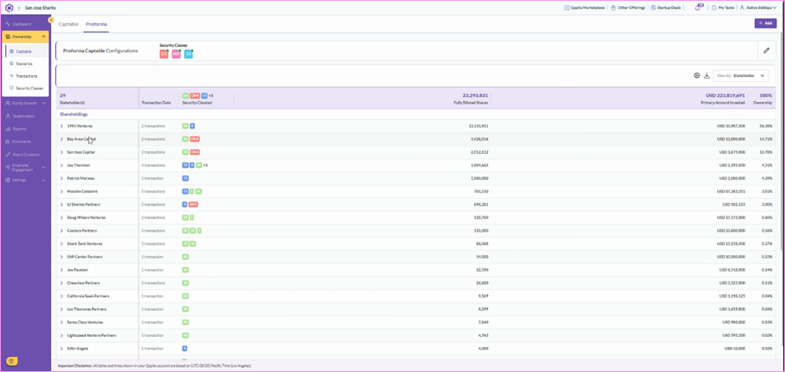This screenshot has width=785, height=372.
Task: Select the pink WA security class badge
Action: pos(177,54)
